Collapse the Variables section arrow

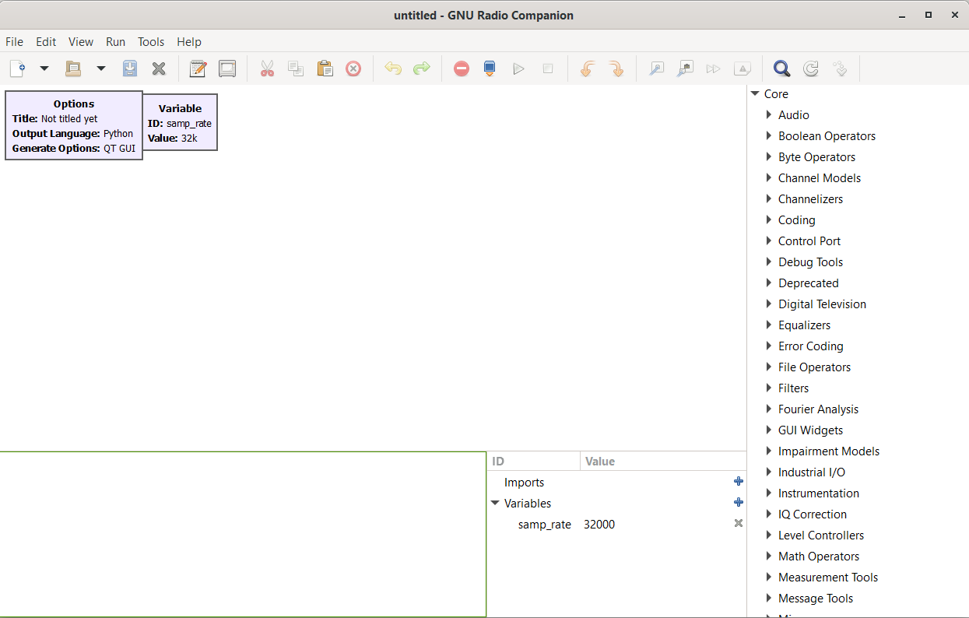click(x=495, y=503)
